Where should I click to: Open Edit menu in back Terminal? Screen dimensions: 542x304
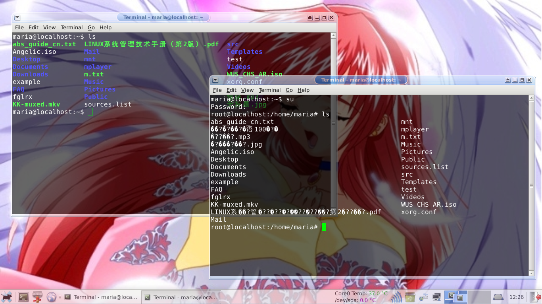point(34,27)
